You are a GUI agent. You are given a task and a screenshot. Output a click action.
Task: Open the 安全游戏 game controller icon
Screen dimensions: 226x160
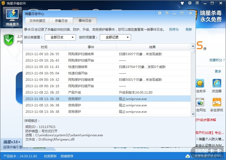point(217,103)
